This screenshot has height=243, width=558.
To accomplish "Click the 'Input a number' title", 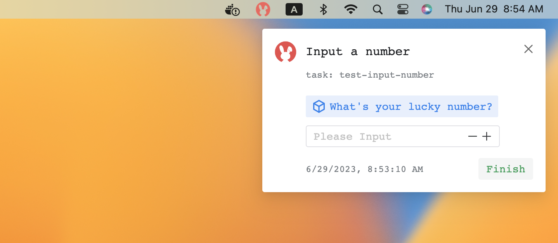I will pyautogui.click(x=358, y=52).
